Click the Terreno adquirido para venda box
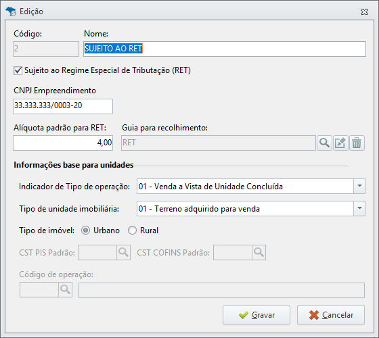Image resolution: width=379 pixels, height=338 pixels. pyautogui.click(x=251, y=208)
